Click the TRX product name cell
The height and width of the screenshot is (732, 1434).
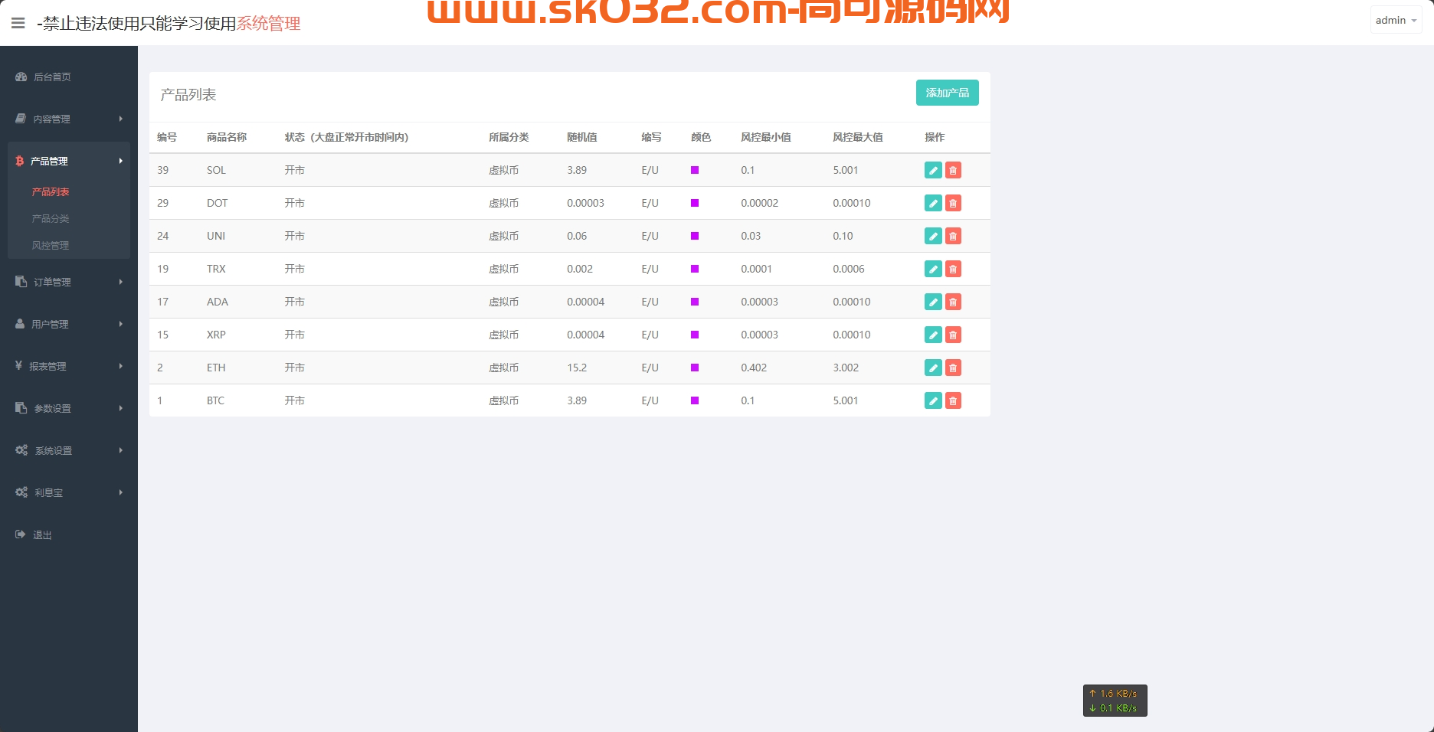pyautogui.click(x=216, y=269)
